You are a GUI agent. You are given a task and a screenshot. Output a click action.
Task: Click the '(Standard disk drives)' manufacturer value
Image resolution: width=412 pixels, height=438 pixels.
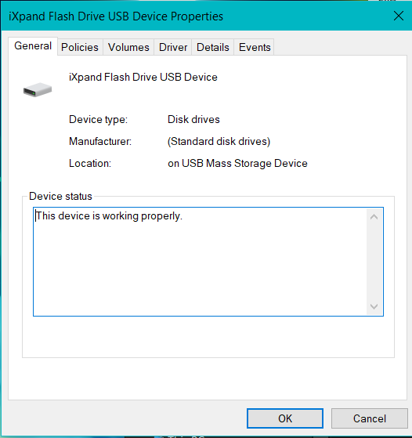[x=219, y=141]
